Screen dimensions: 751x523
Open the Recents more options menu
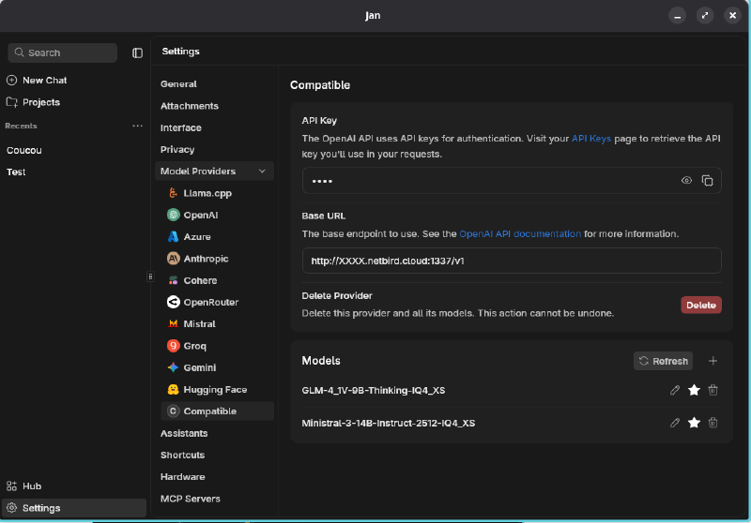click(137, 126)
